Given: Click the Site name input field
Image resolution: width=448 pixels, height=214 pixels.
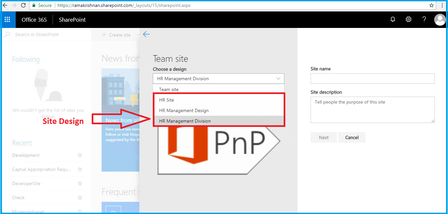Looking at the screenshot, I should (x=372, y=78).
